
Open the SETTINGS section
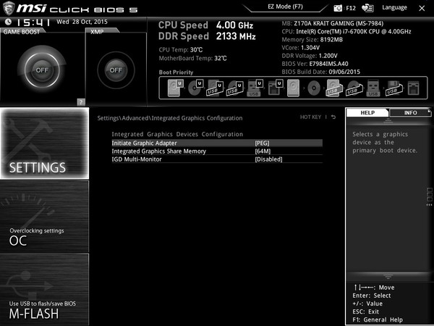[45, 143]
